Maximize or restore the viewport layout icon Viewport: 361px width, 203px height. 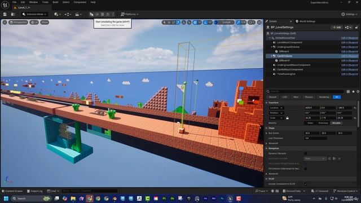tap(259, 23)
